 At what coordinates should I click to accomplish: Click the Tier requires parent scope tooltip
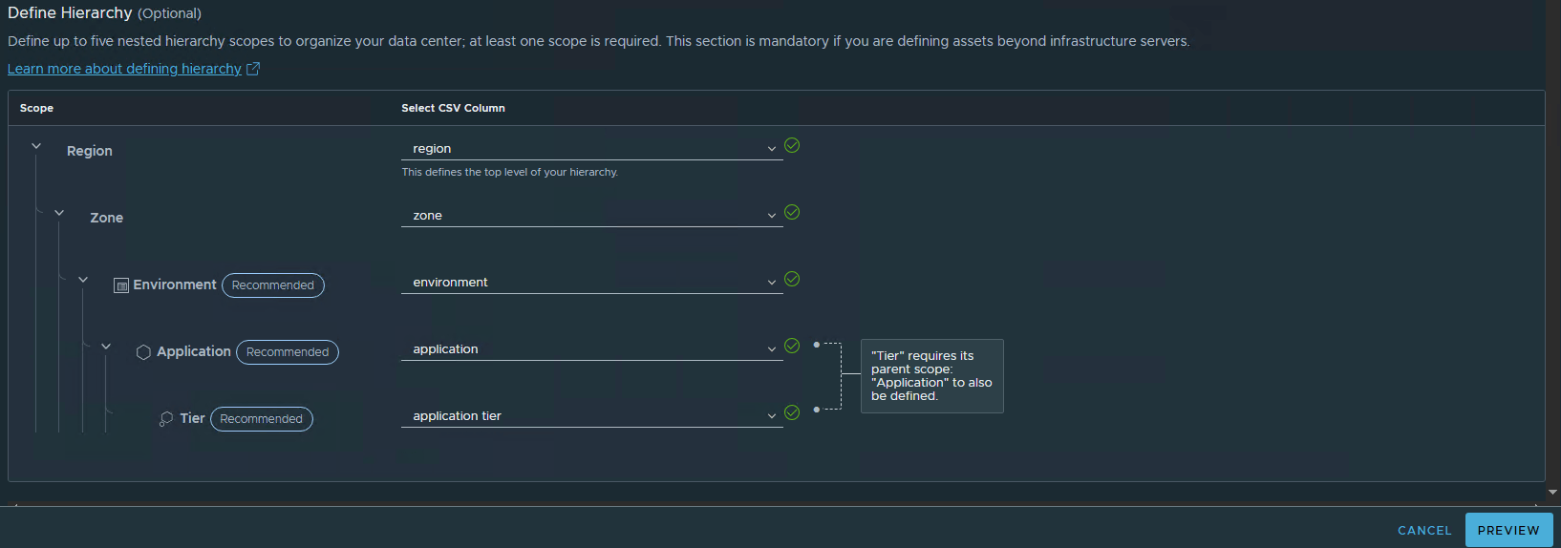coord(932,376)
